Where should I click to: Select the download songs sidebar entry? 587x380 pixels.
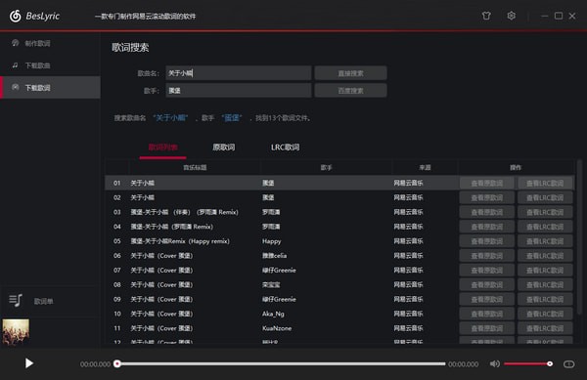[50, 65]
